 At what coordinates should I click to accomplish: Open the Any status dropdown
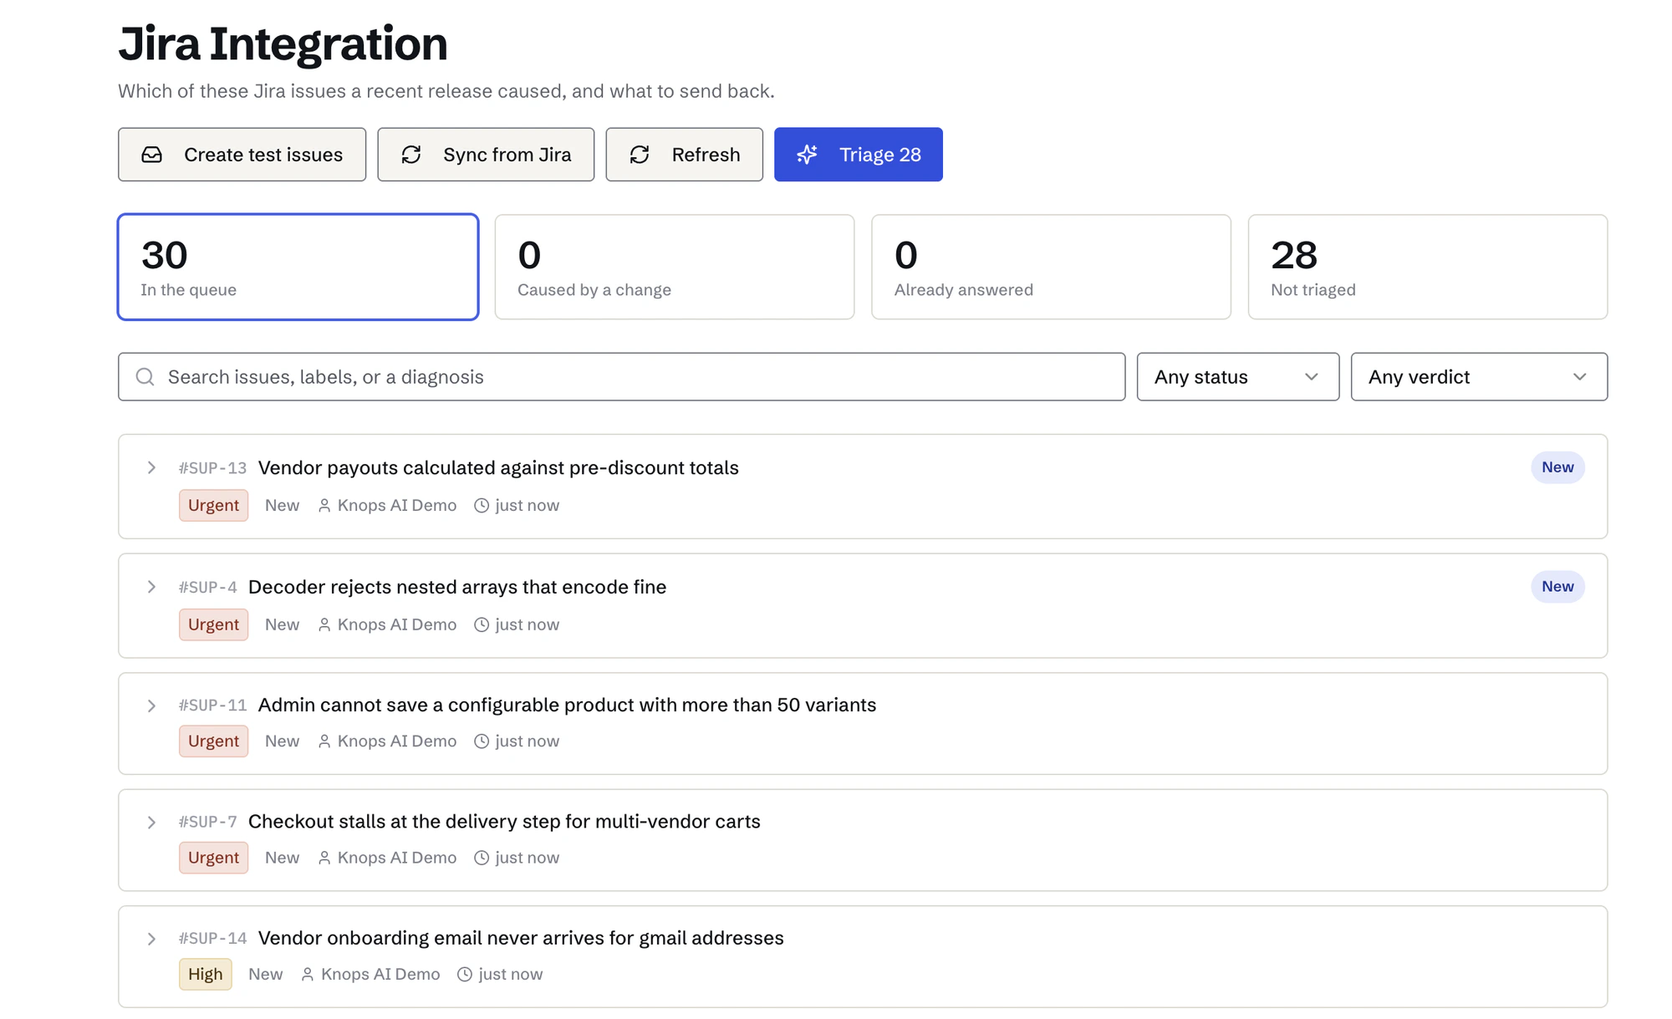click(1238, 377)
